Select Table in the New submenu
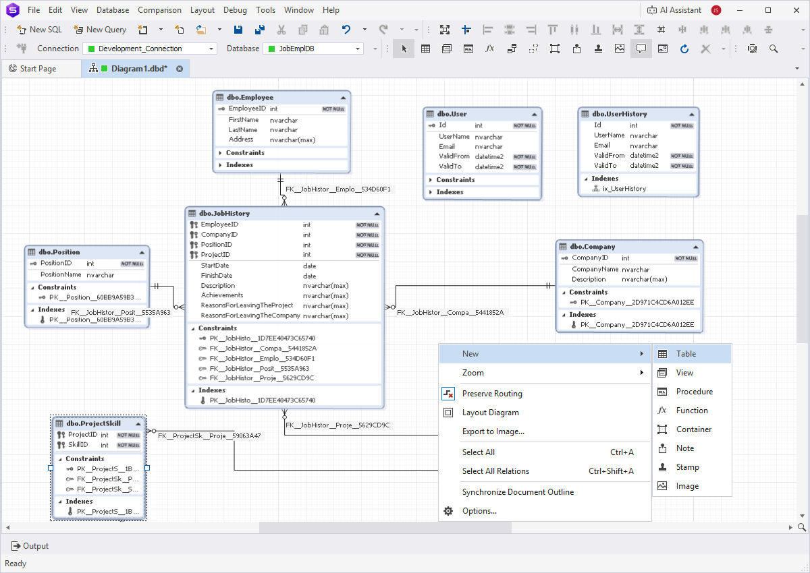This screenshot has width=810, height=573. (692, 354)
